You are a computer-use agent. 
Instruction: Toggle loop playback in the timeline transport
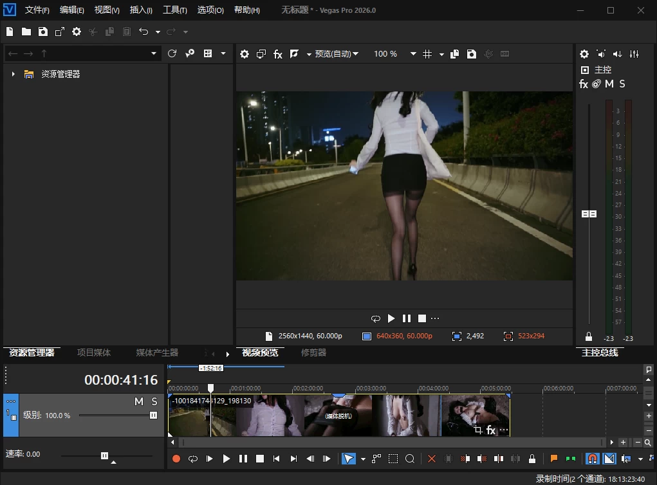[x=193, y=459]
